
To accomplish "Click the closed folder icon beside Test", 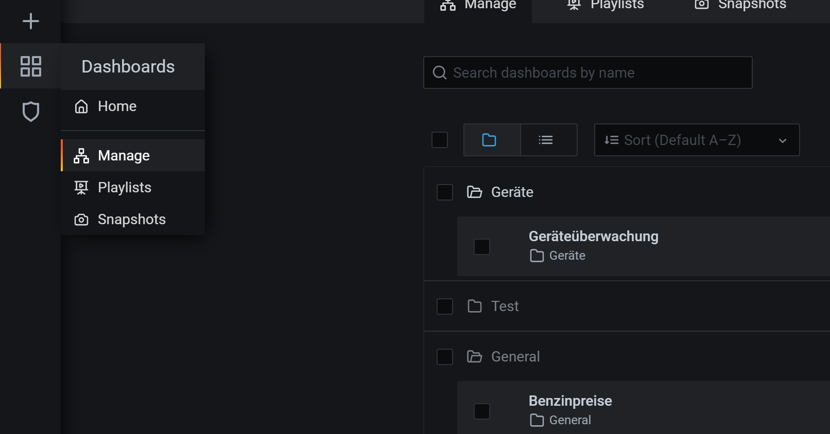I will [474, 306].
